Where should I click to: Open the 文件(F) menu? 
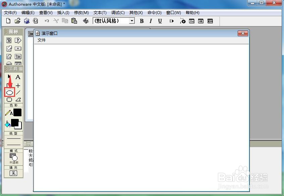[10, 13]
